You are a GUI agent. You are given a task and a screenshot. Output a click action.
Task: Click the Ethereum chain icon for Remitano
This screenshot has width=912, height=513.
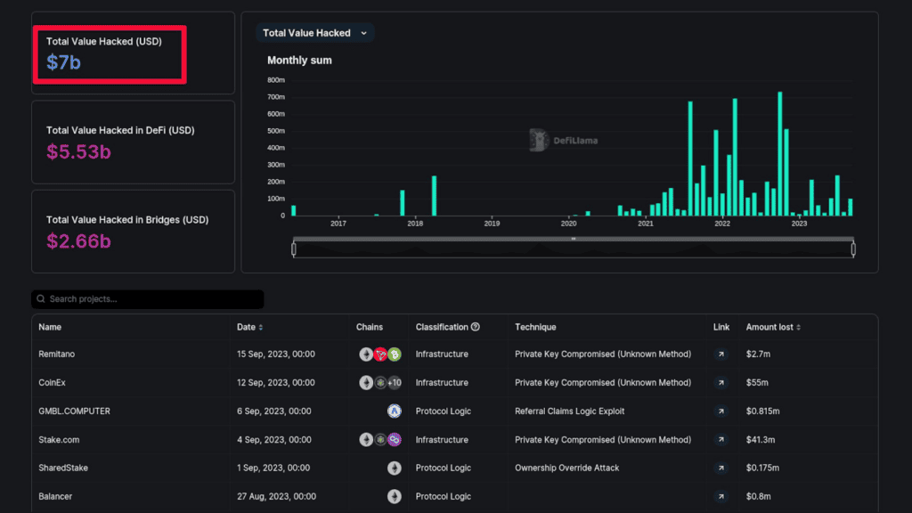coord(366,354)
